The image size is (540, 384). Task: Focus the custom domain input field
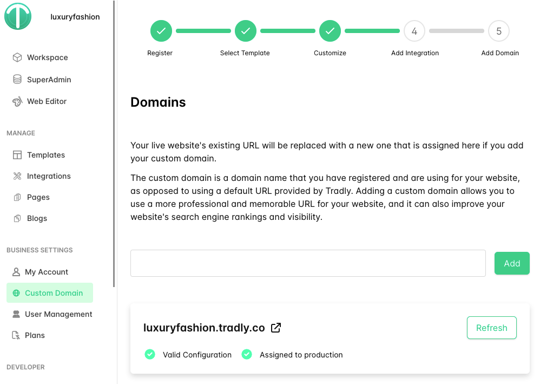(x=308, y=263)
